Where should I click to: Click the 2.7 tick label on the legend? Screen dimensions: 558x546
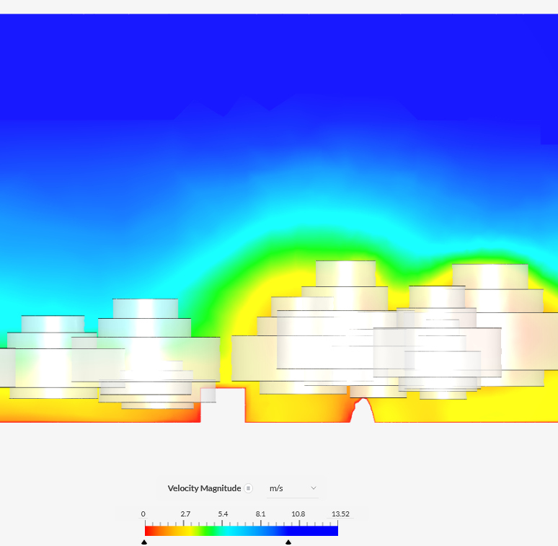185,514
